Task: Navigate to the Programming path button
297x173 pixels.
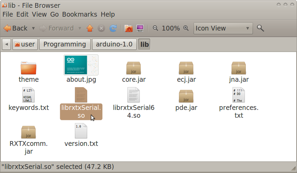Action: (x=65, y=44)
